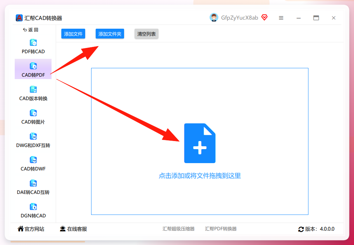Image resolution: width=354 pixels, height=245 pixels.
Task: Open the hamburger menu icon
Action: coord(281,18)
